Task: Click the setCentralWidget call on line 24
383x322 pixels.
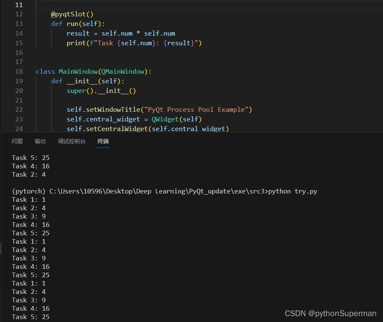Action: click(x=117, y=129)
